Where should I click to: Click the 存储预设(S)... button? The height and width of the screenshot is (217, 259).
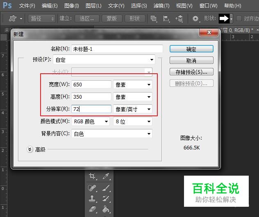(x=191, y=72)
